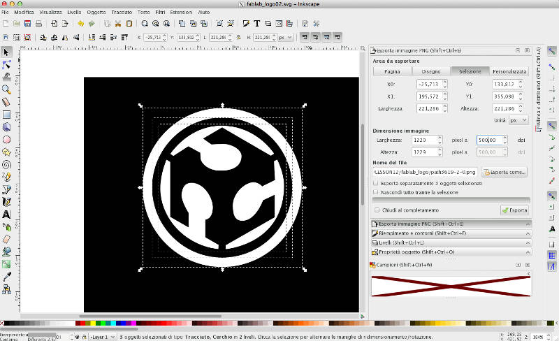The image size is (559, 341).
Task: Check 'Nascondi tutto tranne la selezione'
Action: click(375, 192)
